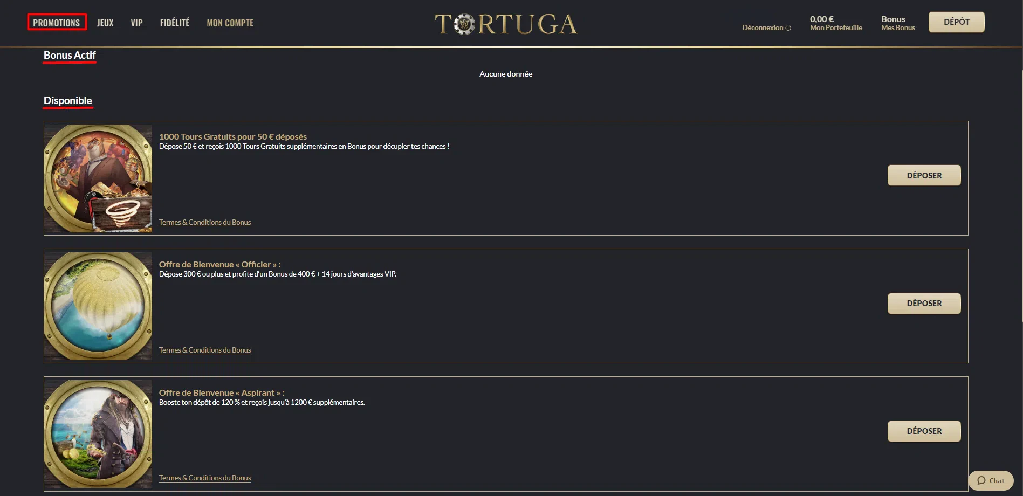Open Mon Compte in the navigation
Image resolution: width=1023 pixels, height=496 pixels.
tap(230, 23)
